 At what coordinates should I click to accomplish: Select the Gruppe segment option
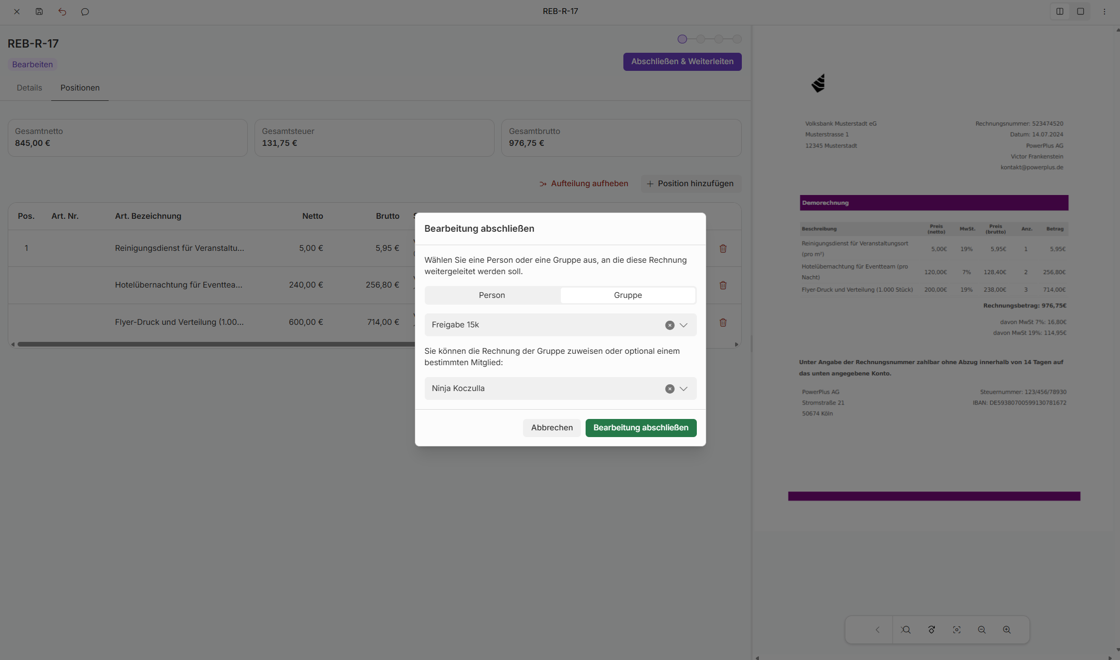(x=628, y=295)
